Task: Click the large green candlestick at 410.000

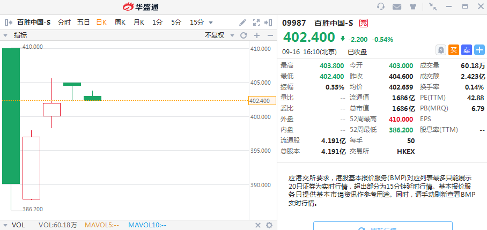Action: 11,116
